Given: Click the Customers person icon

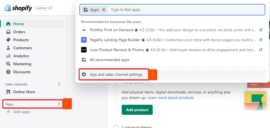Looking at the screenshot, I should pos(8,48).
